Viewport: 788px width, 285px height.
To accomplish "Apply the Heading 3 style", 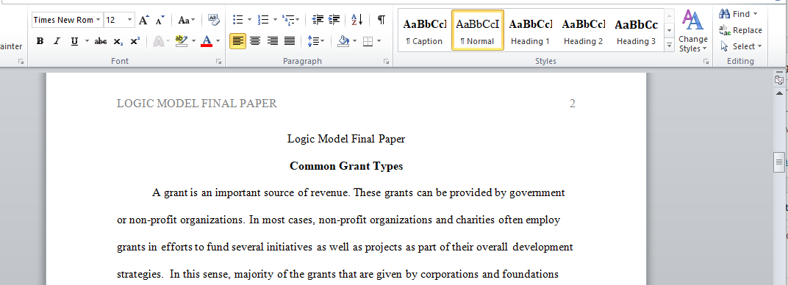I will point(637,30).
